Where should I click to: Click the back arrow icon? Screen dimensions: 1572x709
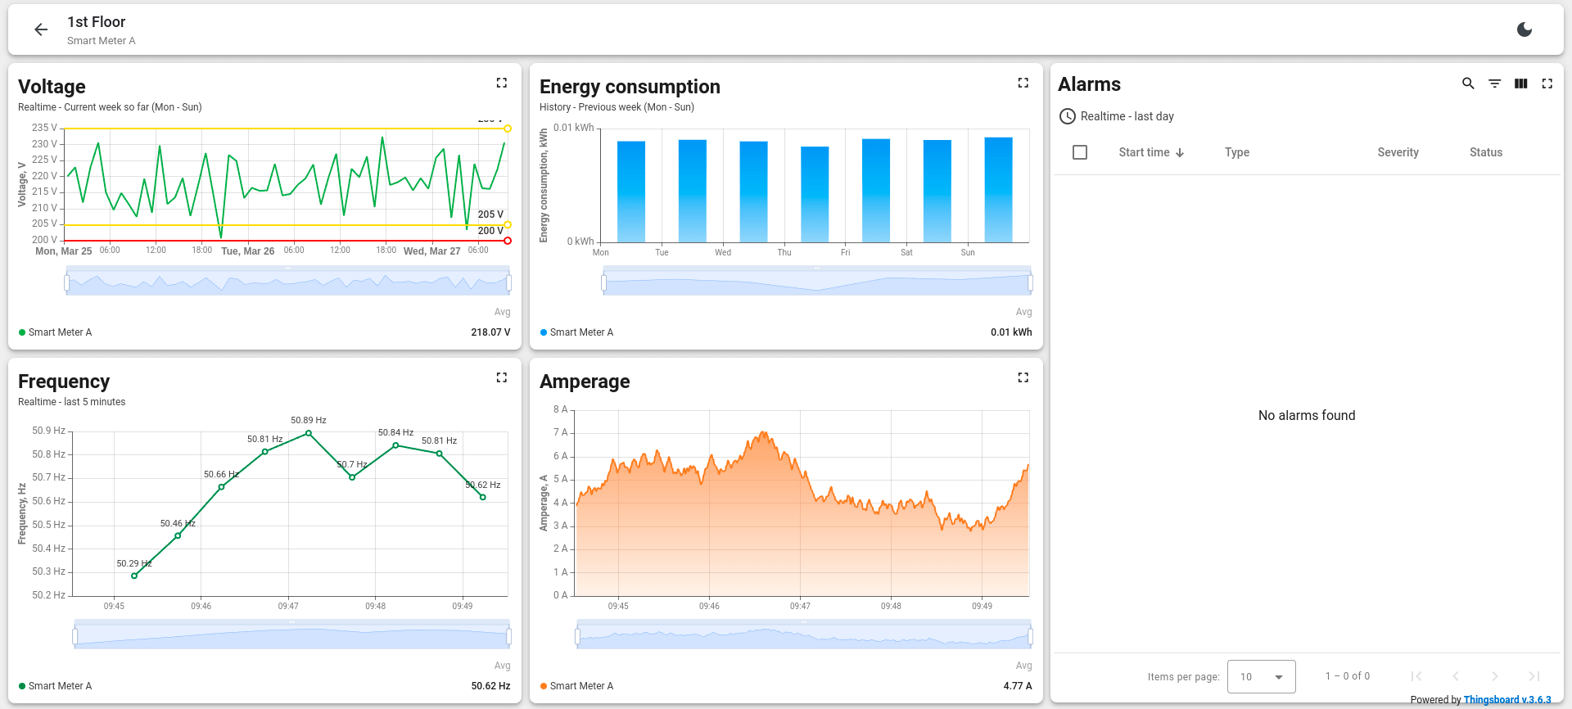pos(41,30)
